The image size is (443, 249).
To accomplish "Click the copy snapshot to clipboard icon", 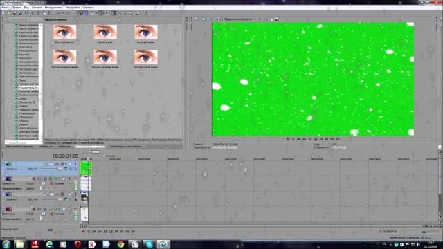I will 271,19.
